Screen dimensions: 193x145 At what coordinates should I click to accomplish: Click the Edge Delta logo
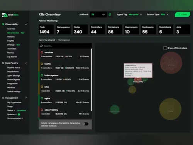click(x=10, y=15)
